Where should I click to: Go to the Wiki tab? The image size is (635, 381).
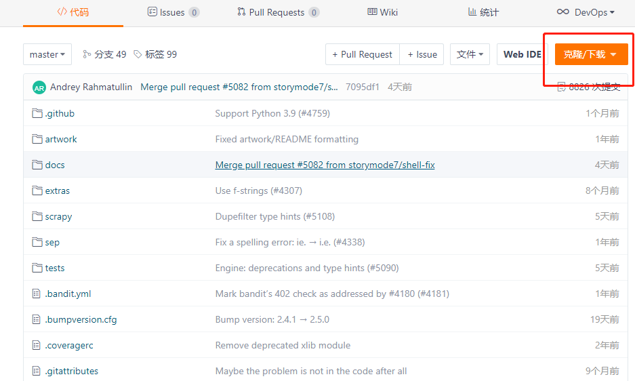click(x=383, y=12)
